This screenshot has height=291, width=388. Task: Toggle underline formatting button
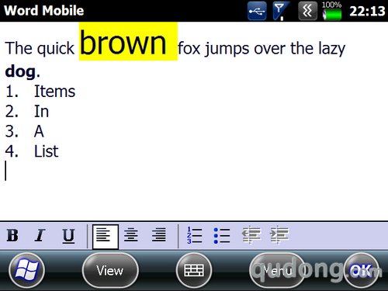coord(68,236)
